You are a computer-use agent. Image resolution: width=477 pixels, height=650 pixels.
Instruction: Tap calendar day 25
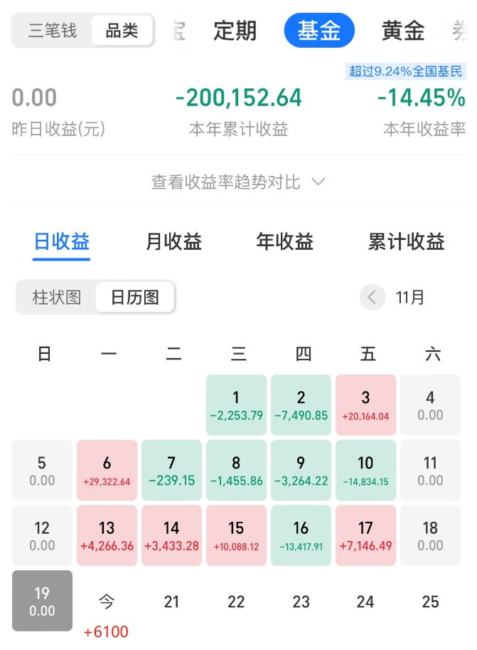(x=430, y=602)
